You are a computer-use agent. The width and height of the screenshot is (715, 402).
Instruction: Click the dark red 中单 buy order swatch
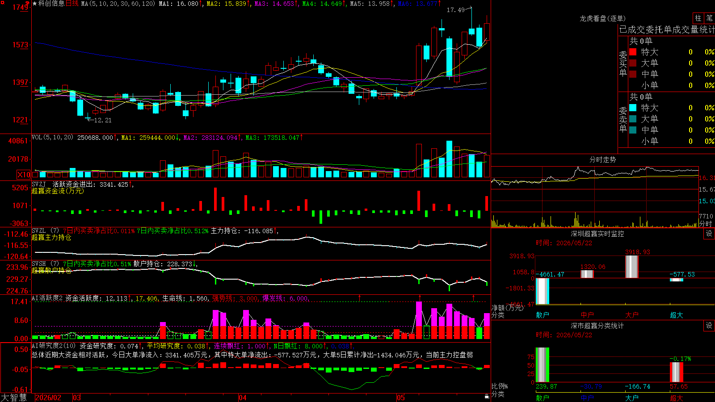coord(633,74)
